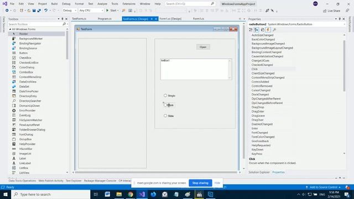Pick Label control in the Toolbox
Image resolution: width=354 pixels, height=199 pixels.
pos(23,159)
